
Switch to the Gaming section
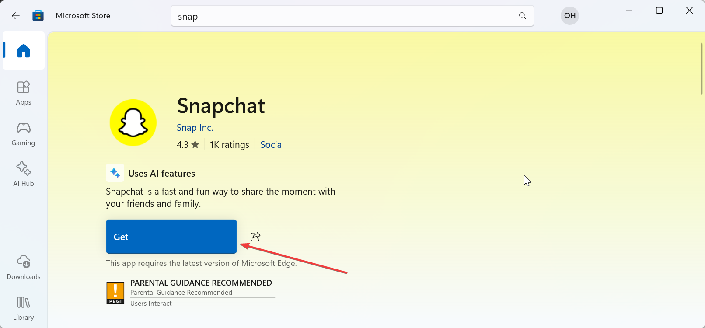pyautogui.click(x=24, y=134)
